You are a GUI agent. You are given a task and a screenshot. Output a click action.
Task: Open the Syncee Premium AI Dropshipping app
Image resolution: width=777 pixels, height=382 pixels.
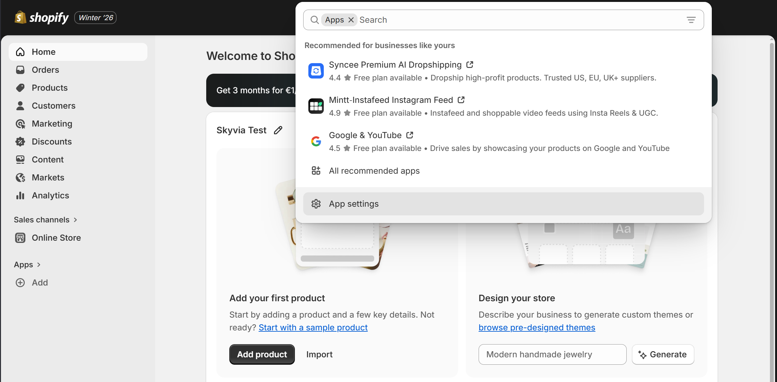pos(395,65)
